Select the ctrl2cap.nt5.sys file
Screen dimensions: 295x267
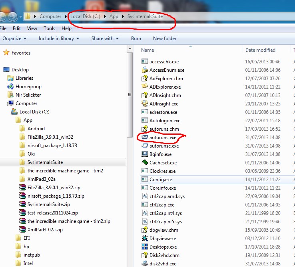pyautogui.click(x=165, y=222)
